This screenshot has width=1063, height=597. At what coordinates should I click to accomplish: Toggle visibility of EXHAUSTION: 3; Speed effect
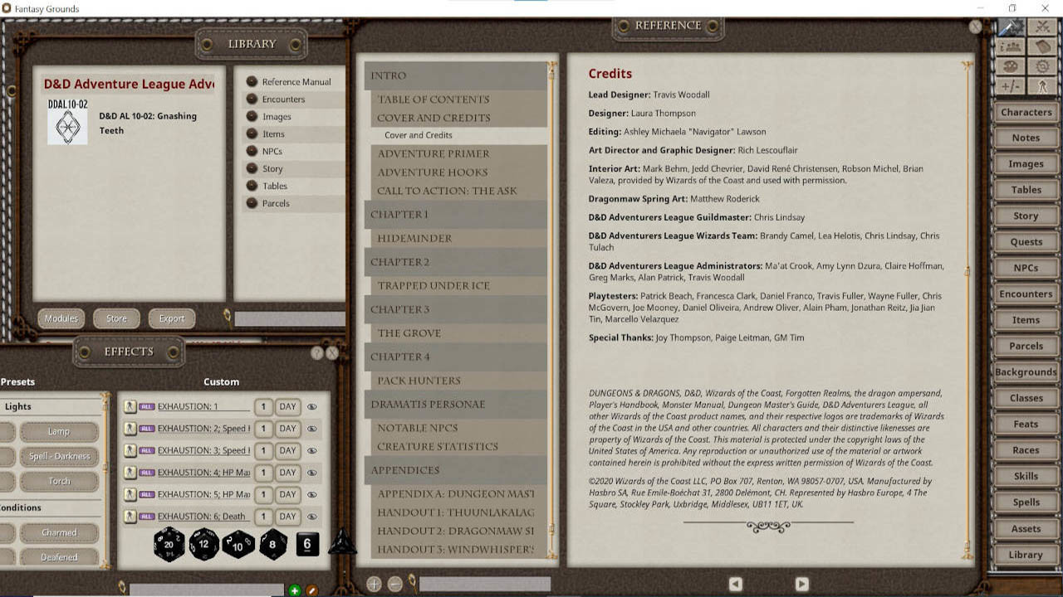tap(312, 451)
